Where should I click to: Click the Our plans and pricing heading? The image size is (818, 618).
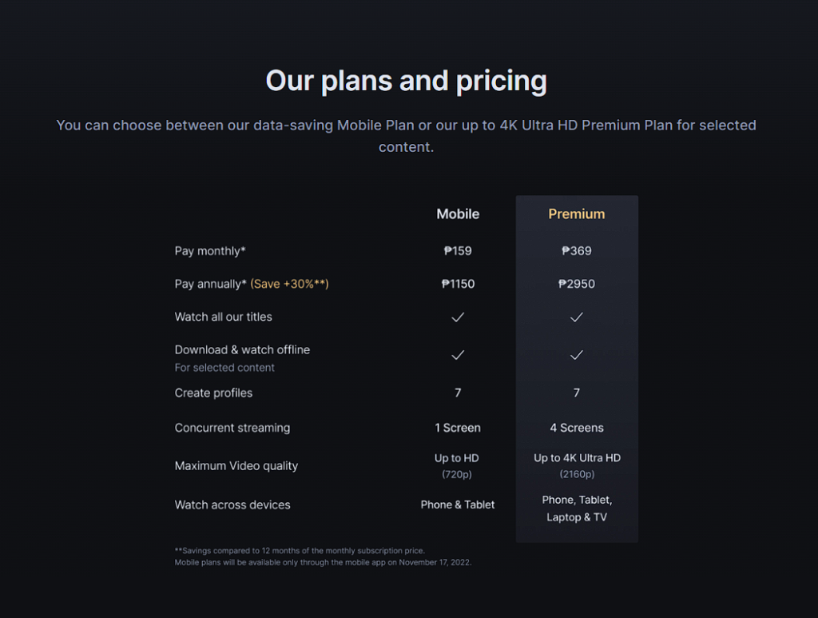tap(407, 82)
